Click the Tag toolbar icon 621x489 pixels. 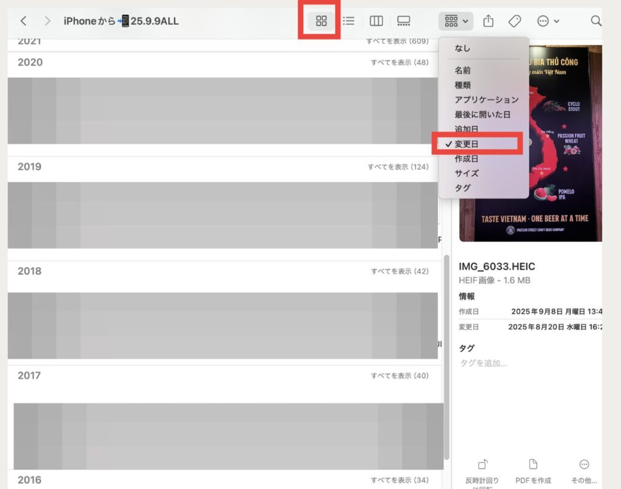514,21
